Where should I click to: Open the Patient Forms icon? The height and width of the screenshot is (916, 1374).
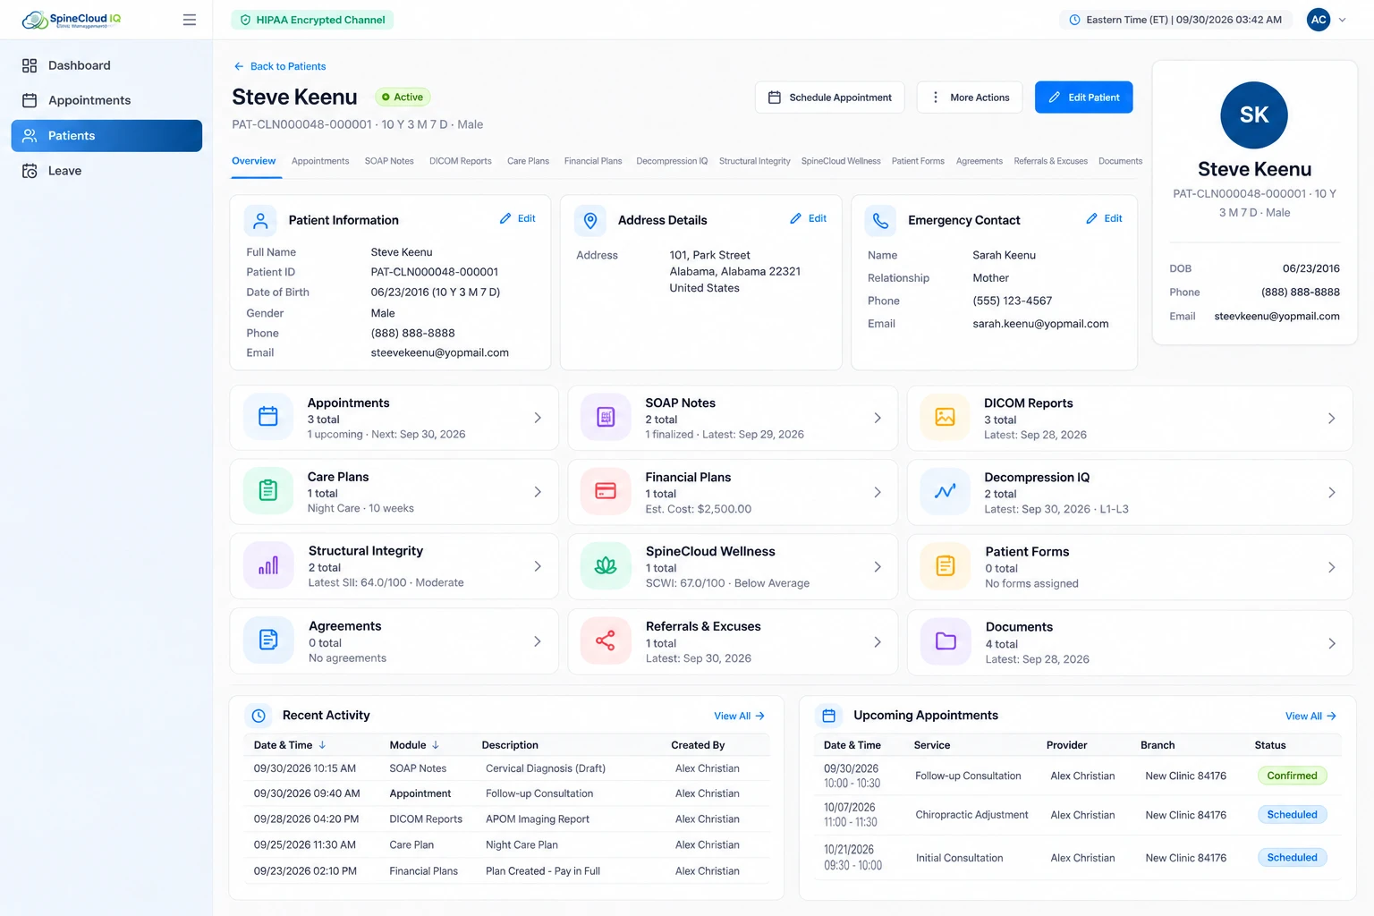pos(945,566)
